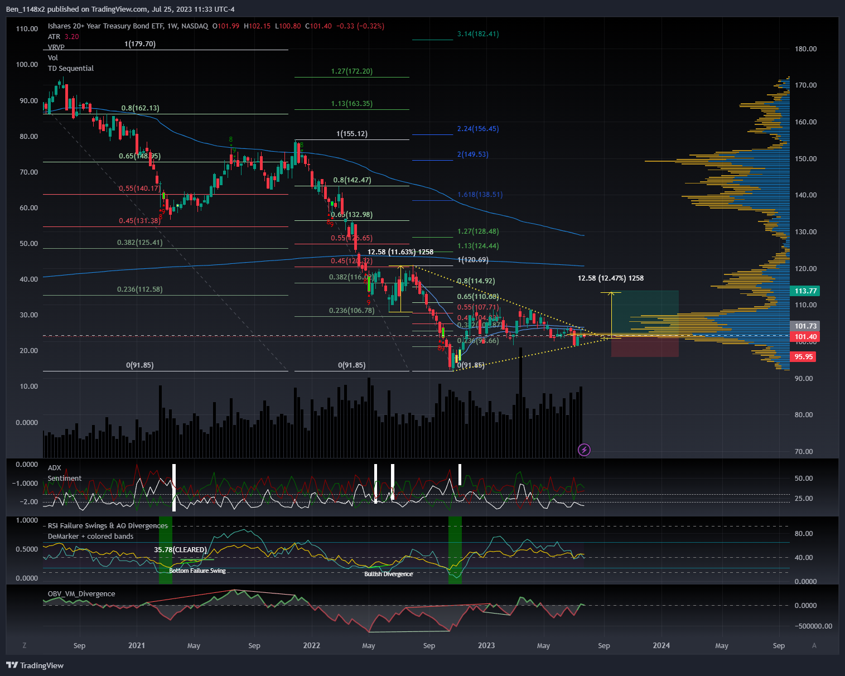Click the 1(120.69) Fibonacci label
Screen dimensions: 845x676
(x=472, y=259)
